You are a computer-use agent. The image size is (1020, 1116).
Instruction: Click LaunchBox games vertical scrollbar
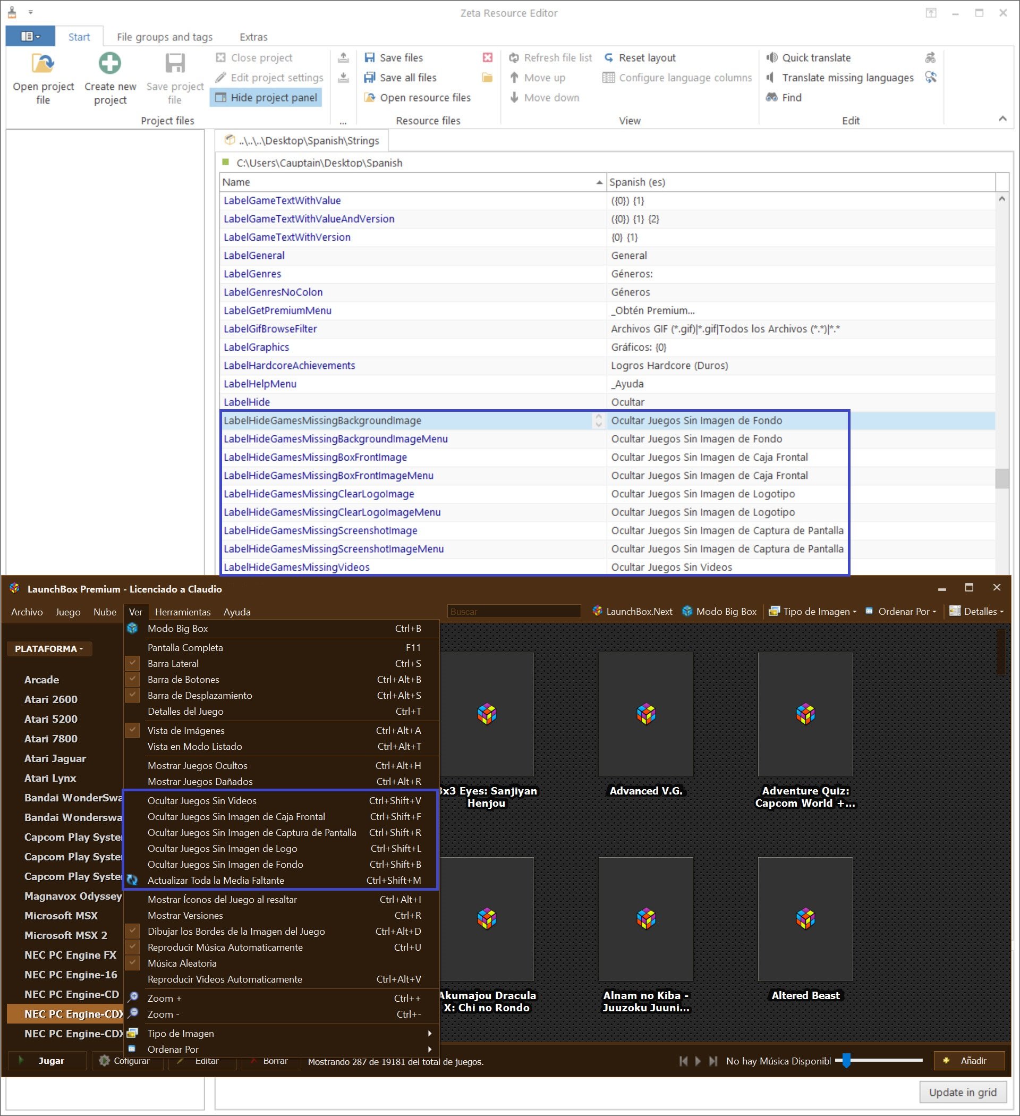(1001, 653)
